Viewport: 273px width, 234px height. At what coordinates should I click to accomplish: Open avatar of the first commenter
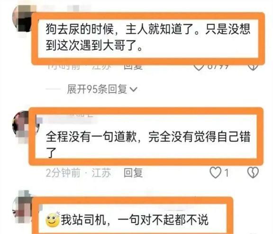(24, 19)
